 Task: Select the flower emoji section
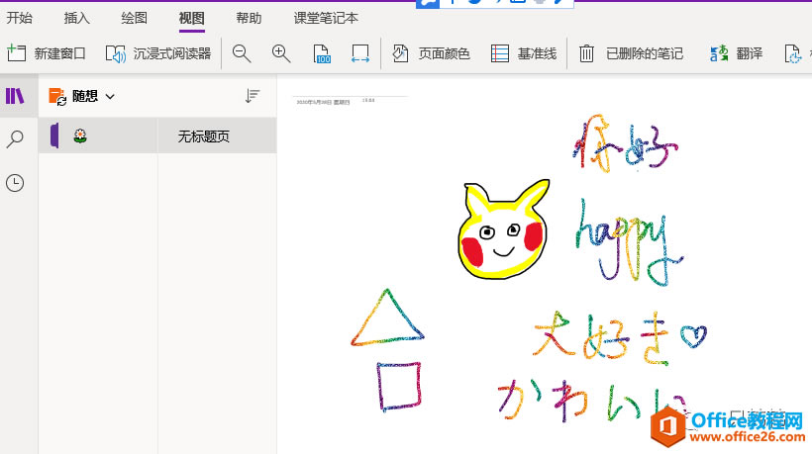pyautogui.click(x=80, y=136)
